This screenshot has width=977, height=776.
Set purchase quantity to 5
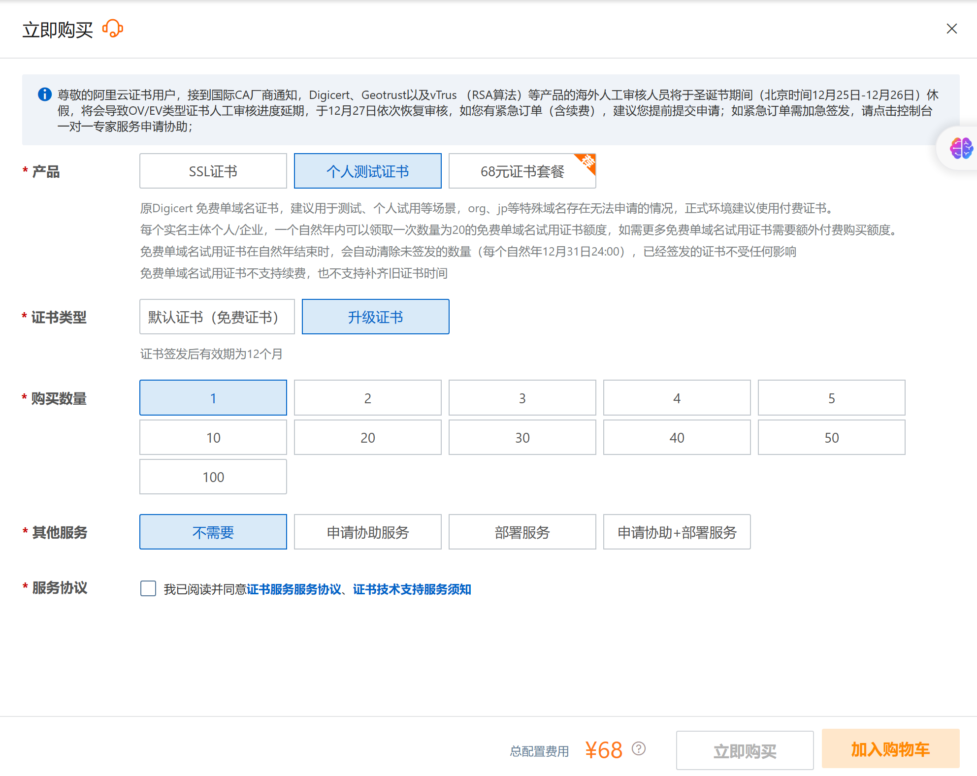tap(832, 398)
